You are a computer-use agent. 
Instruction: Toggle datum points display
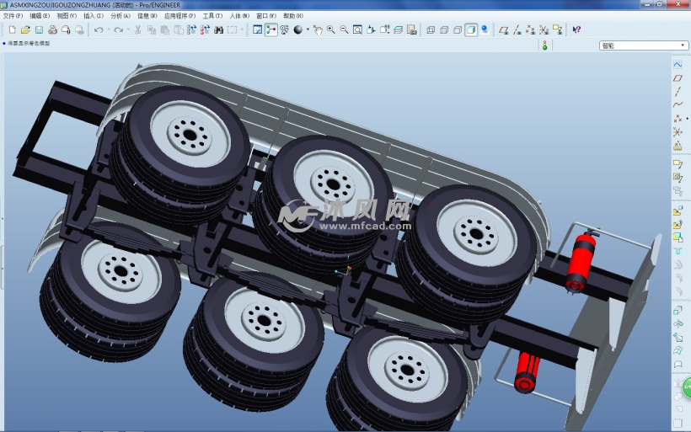pyautogui.click(x=531, y=29)
